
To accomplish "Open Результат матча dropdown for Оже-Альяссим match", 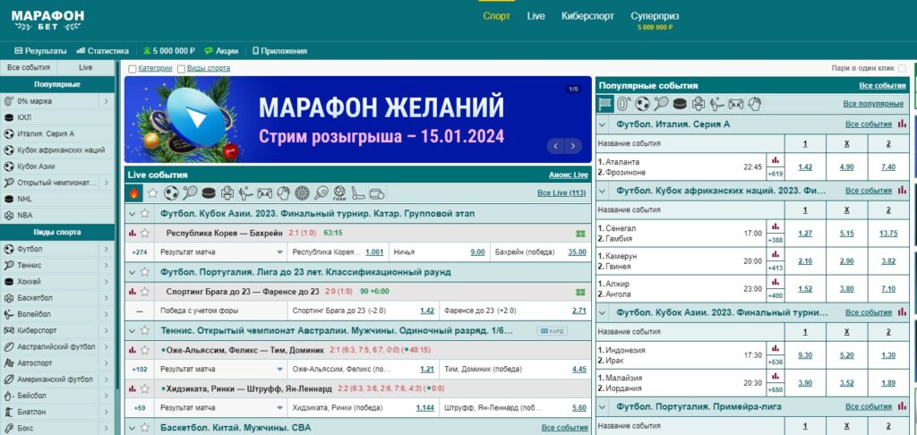I will pos(221,370).
